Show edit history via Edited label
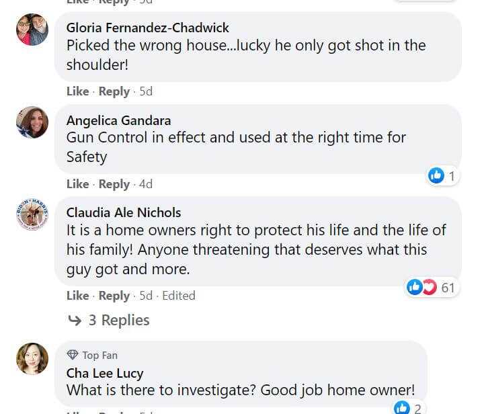The width and height of the screenshot is (488, 414). click(x=179, y=296)
